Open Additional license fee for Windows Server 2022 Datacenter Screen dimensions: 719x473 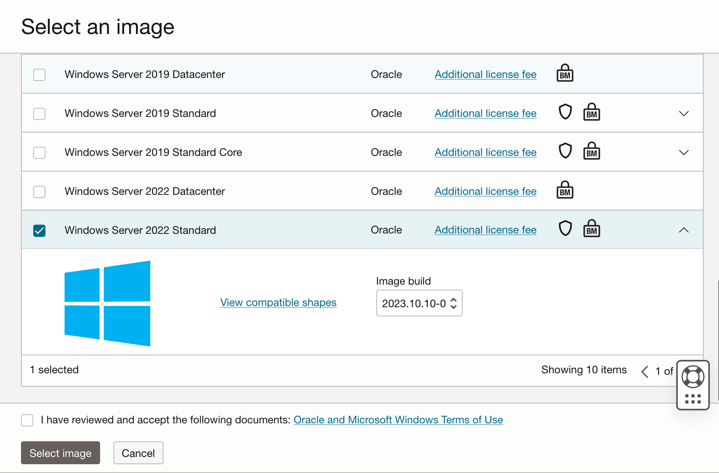point(485,191)
